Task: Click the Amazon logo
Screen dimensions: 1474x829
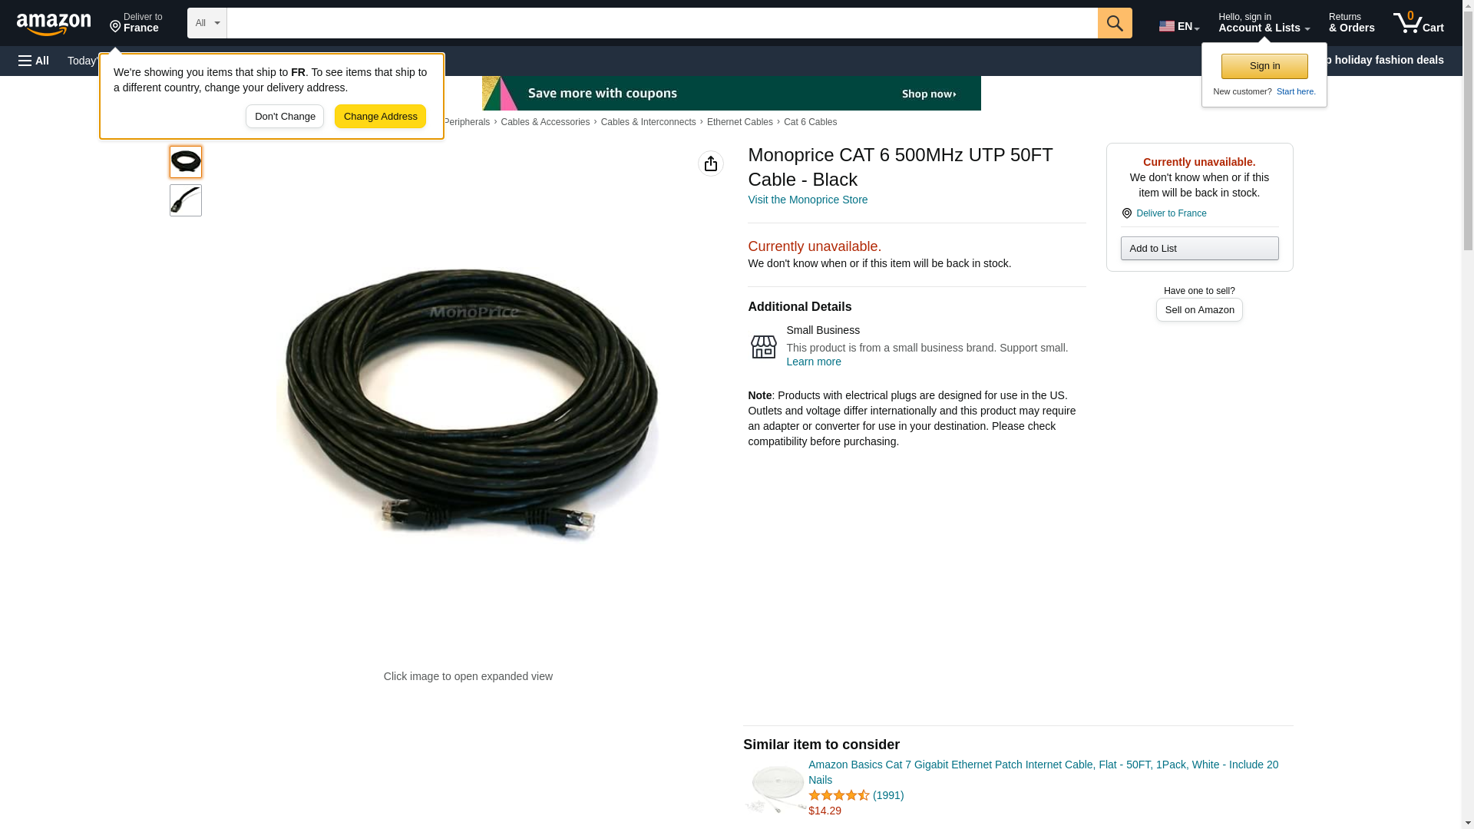Action: 54,23
